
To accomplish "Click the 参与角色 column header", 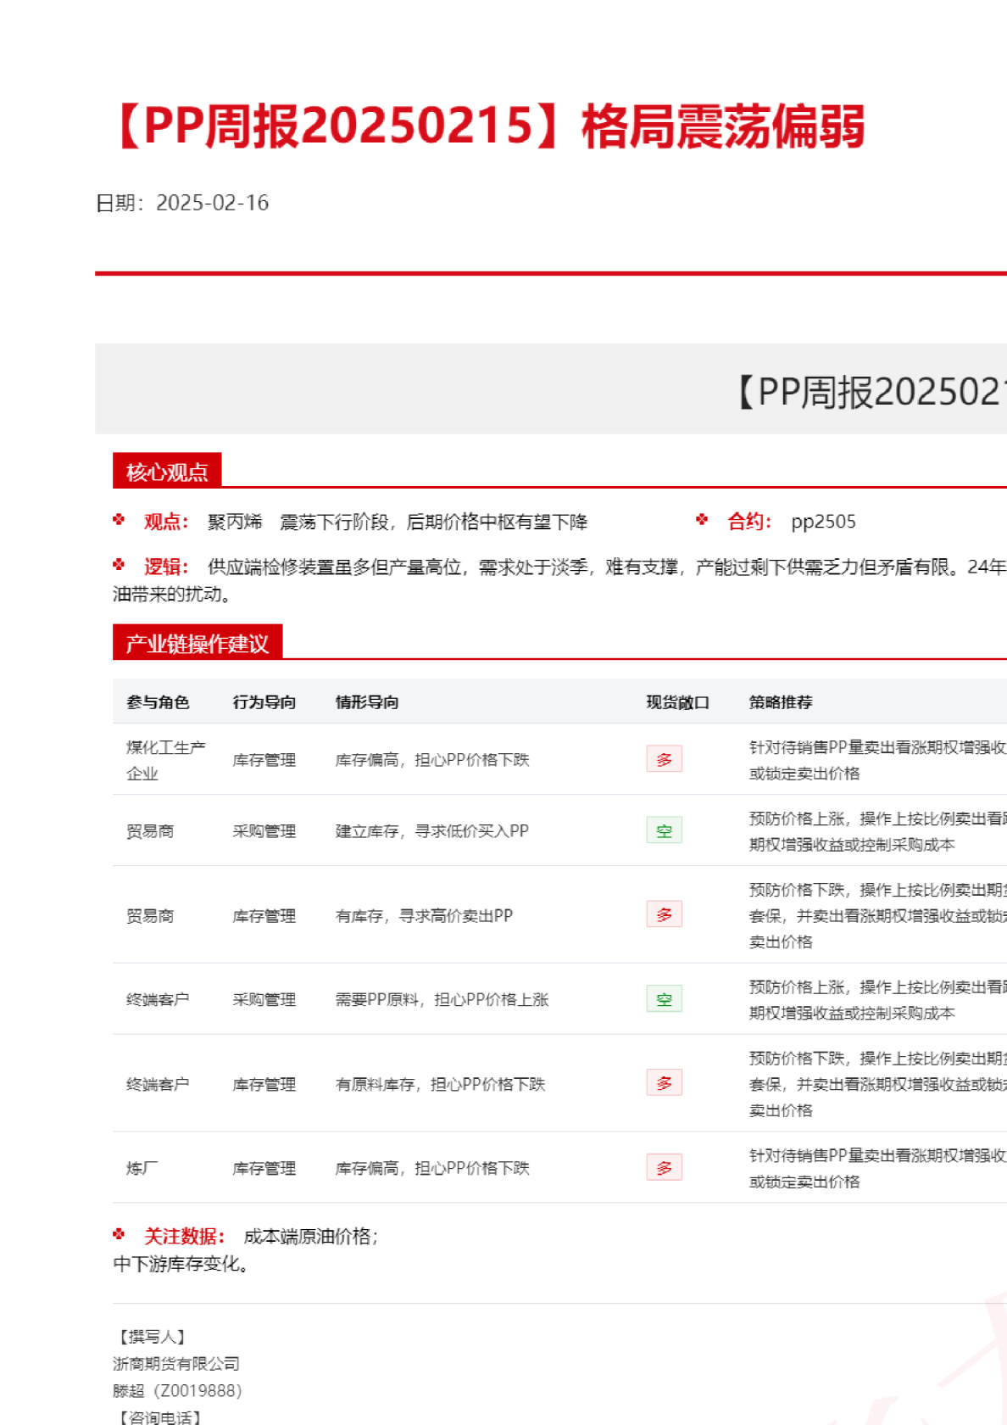I will click(x=158, y=702).
